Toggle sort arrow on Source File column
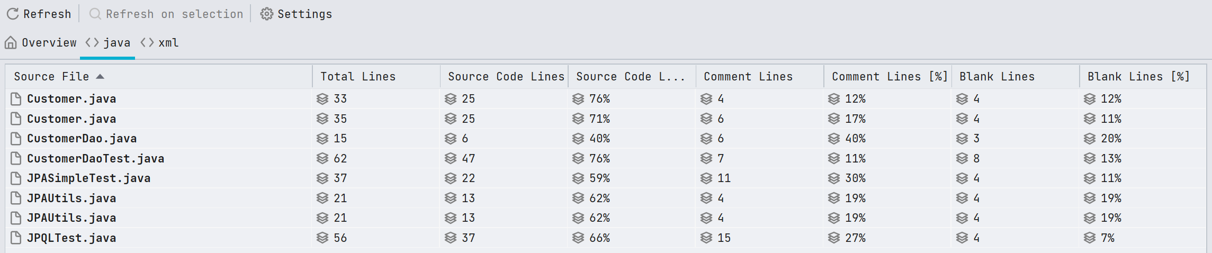 [100, 77]
